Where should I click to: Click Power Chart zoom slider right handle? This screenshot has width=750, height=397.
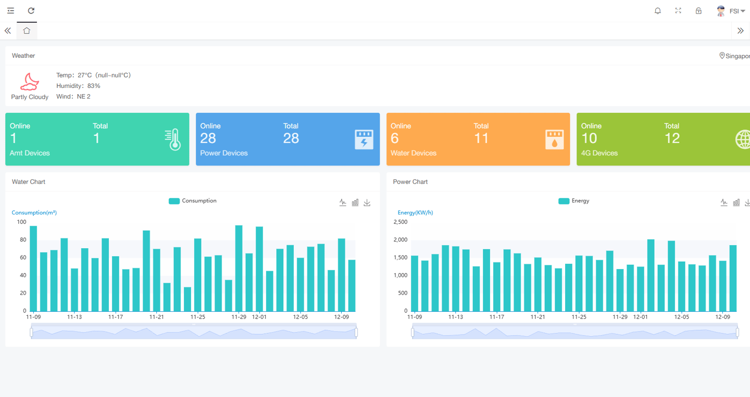pyautogui.click(x=738, y=332)
